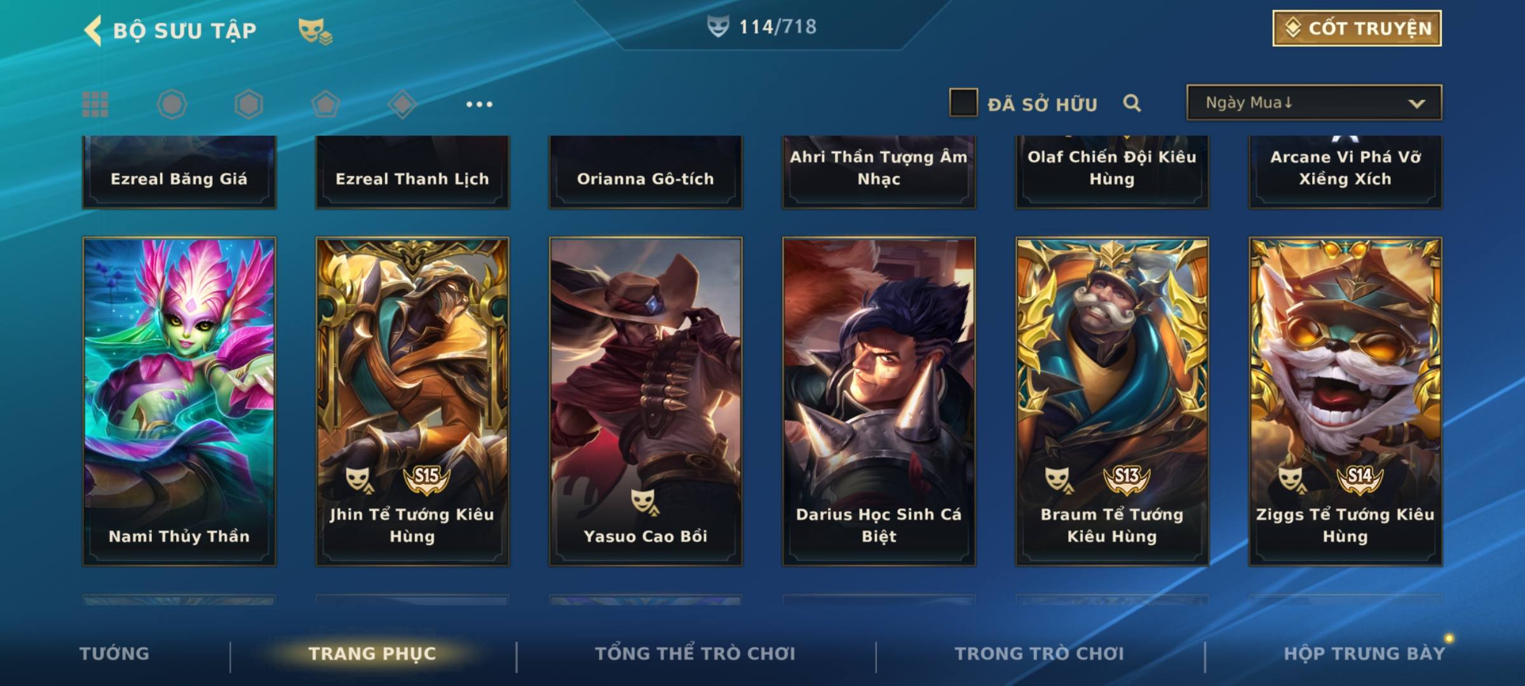Screen dimensions: 1525x686
Task: Switch to the Tổng Thể Trò Chơi tab
Action: coord(695,654)
